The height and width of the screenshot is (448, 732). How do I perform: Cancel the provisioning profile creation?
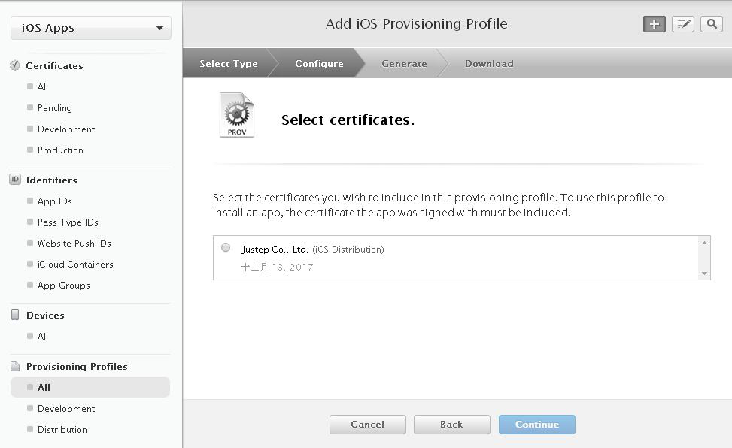pos(367,425)
